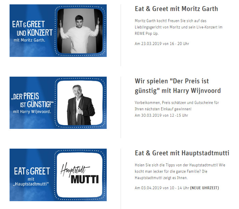This screenshot has width=239, height=209.
Task: Click the Moritz Garth event description paragraph
Action: (x=179, y=27)
